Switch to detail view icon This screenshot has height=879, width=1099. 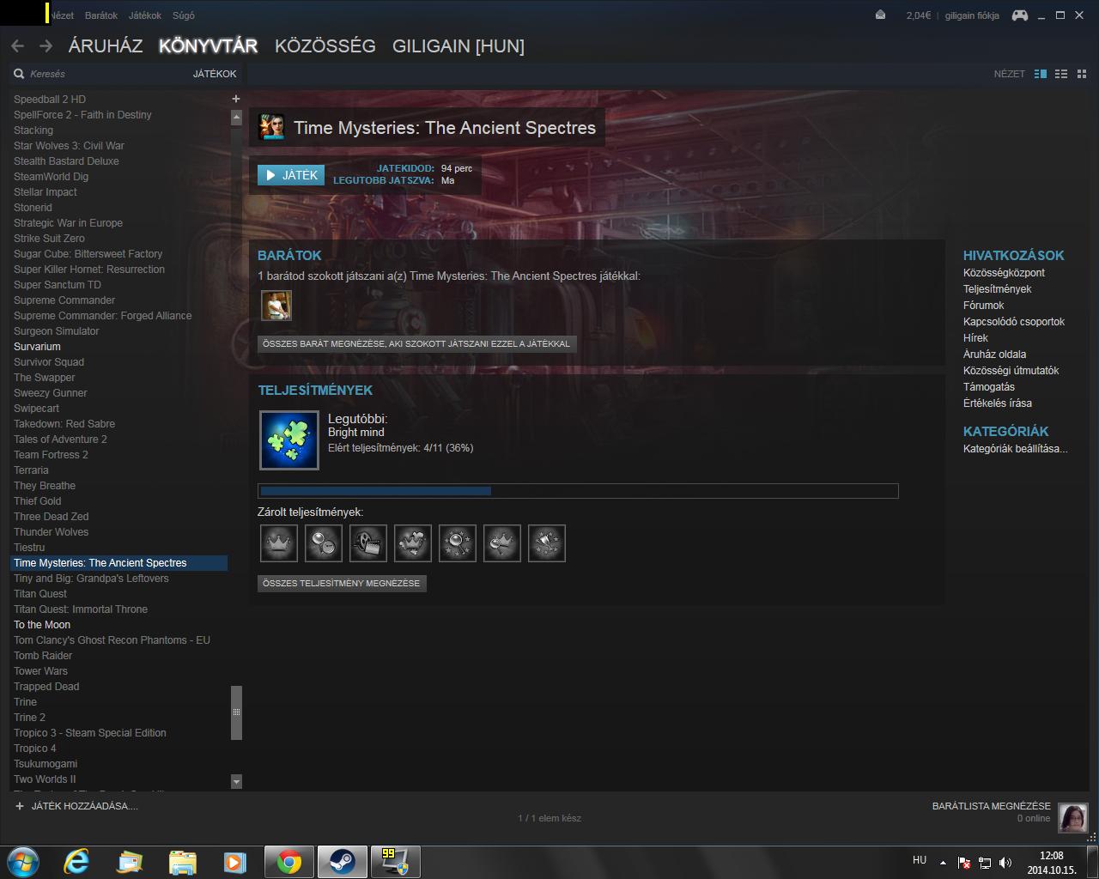[1041, 74]
